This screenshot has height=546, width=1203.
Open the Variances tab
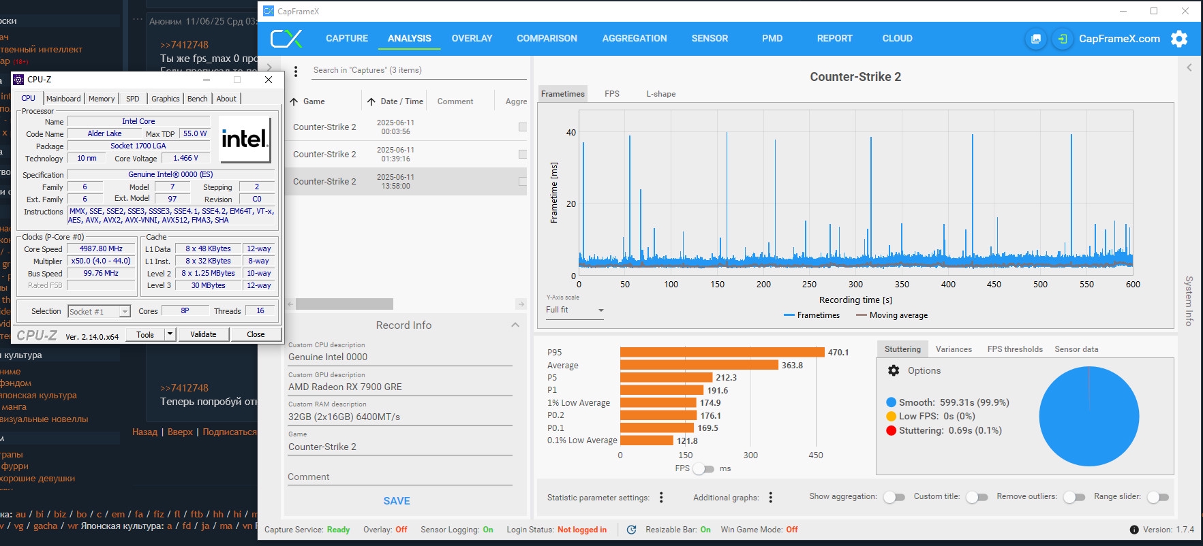[x=954, y=349]
